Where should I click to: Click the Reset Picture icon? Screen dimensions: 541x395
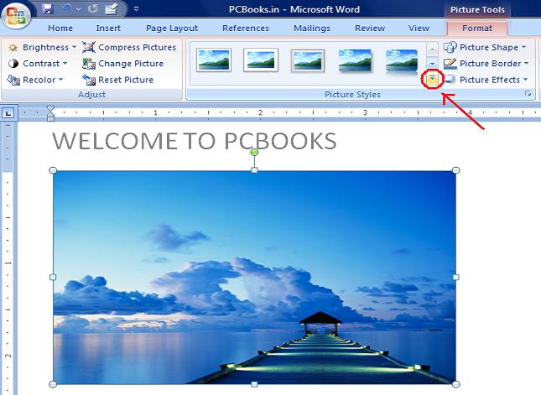89,80
